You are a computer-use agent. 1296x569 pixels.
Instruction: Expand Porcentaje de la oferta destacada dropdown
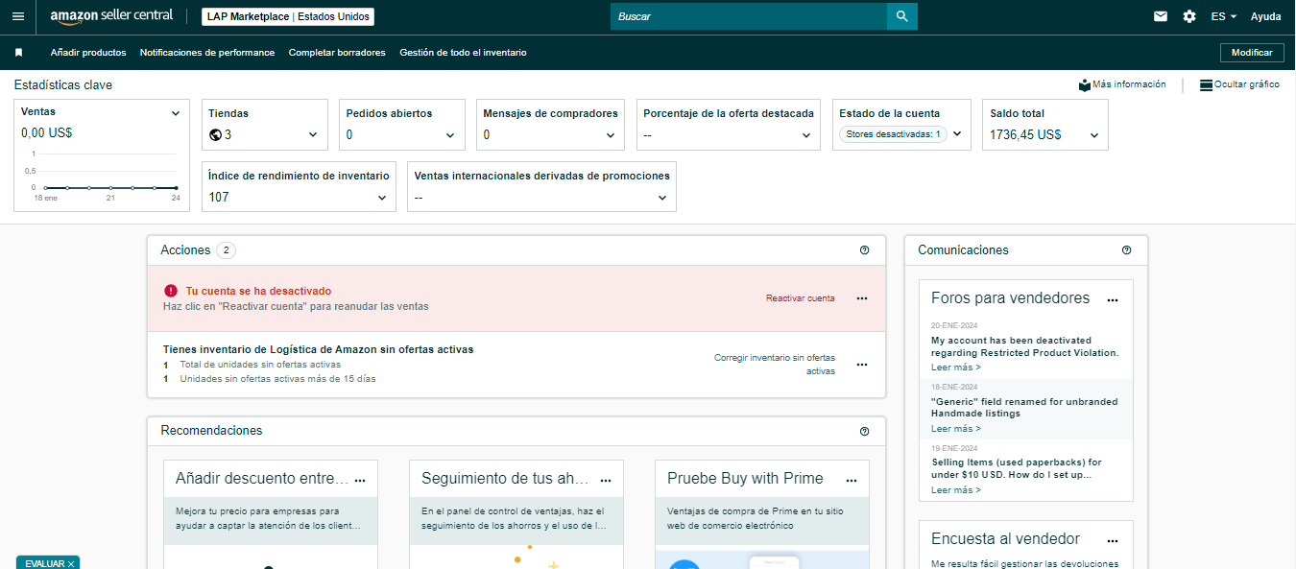(806, 135)
